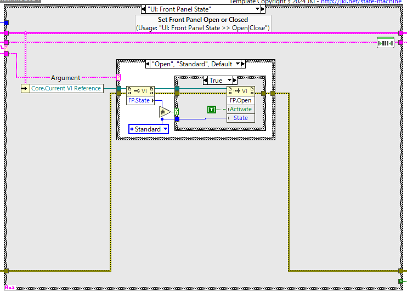Click the error input tunnel on outer case left border
This screenshot has width=407, height=292.
7,271
